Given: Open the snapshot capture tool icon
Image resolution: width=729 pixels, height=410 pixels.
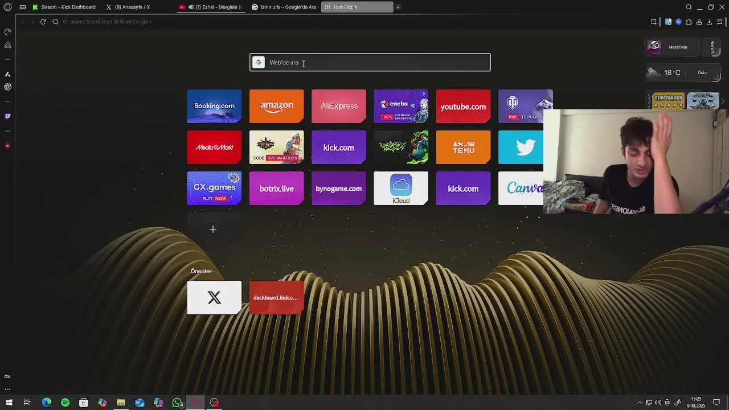Looking at the screenshot, I should [x=654, y=22].
